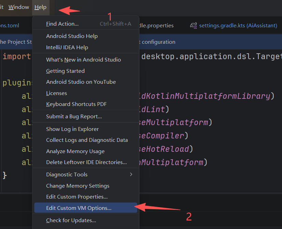Click the settings.gradle.kts Gradle file icon
282x229 pixels.
pos(193,26)
